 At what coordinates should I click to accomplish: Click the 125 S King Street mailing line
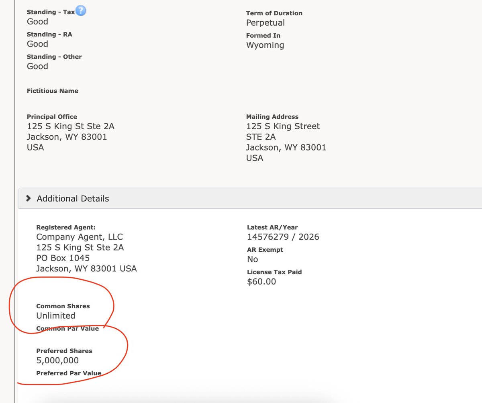coord(283,126)
